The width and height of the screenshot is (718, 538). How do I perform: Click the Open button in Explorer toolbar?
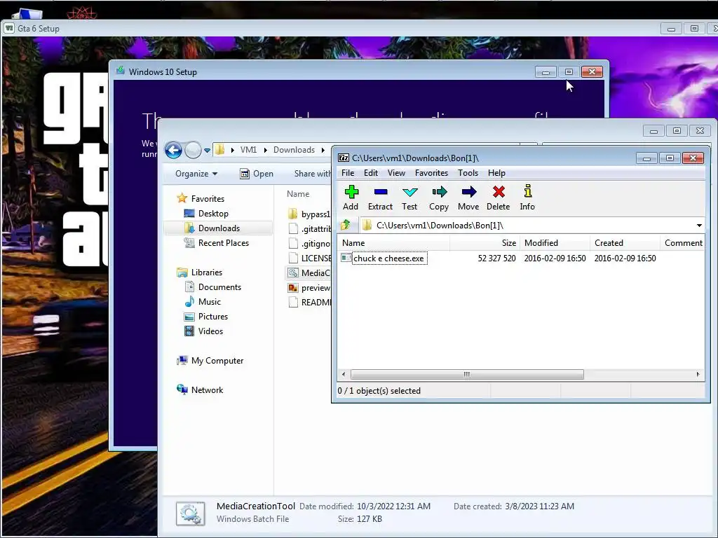257,174
